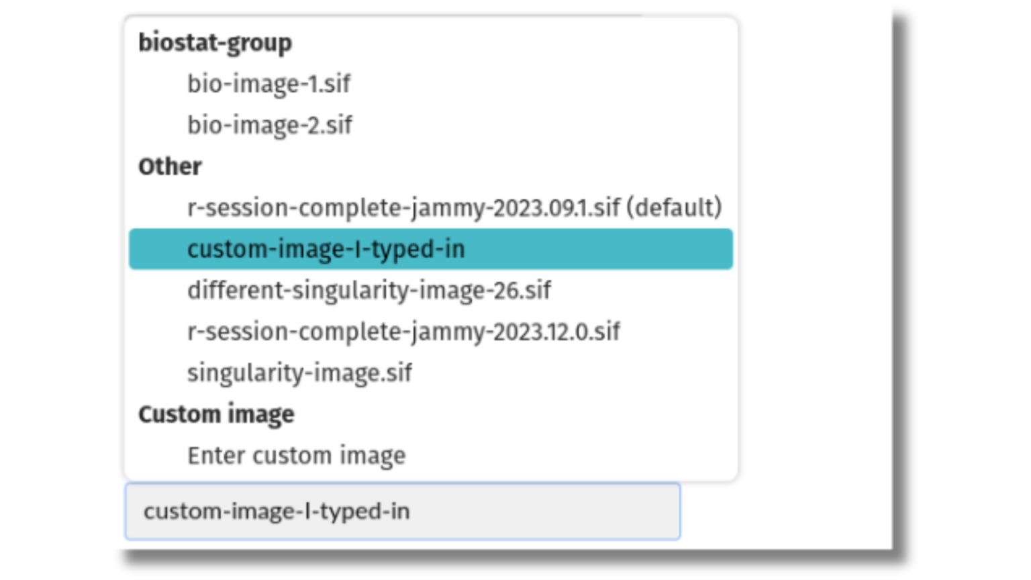1031x580 pixels.
Task: Click the Other group heading
Action: (x=169, y=166)
